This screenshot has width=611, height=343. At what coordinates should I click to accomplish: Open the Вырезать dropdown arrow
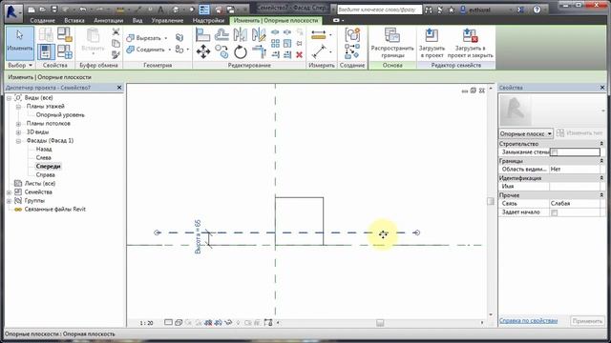[x=165, y=38]
